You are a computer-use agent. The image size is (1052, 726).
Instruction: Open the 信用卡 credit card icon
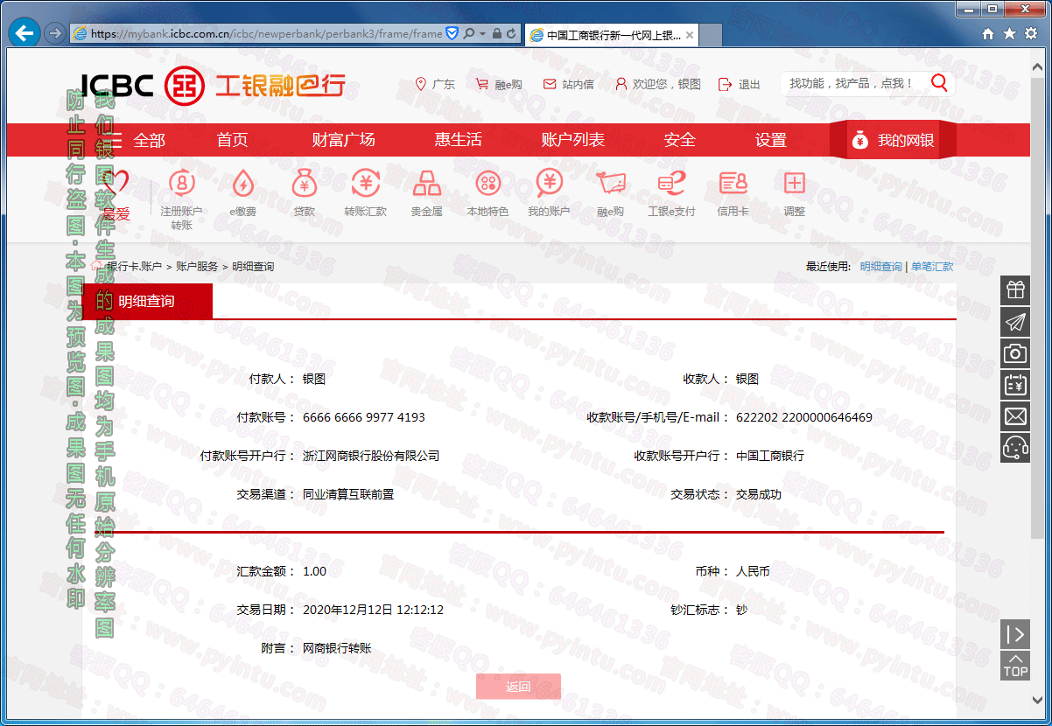point(733,192)
